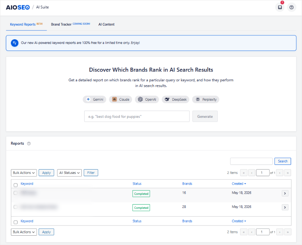Sort by Status column in footer
The height and width of the screenshot is (245, 302).
click(x=137, y=221)
